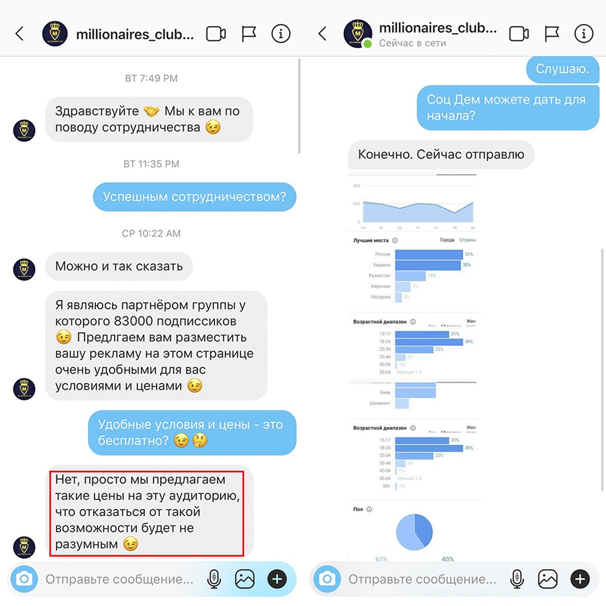Tap the plus button in right message bar
The width and height of the screenshot is (606, 606).
click(580, 579)
